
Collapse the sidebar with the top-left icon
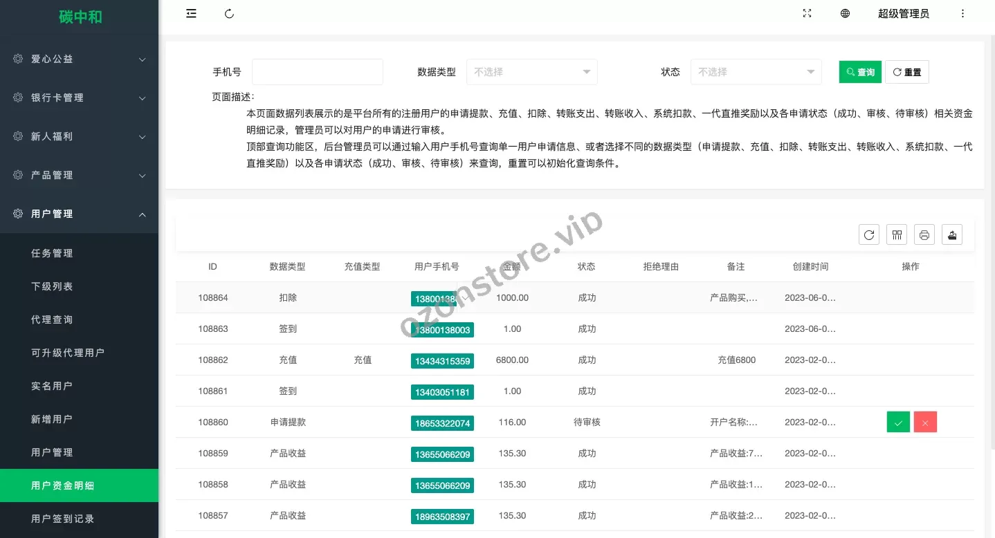tap(191, 13)
